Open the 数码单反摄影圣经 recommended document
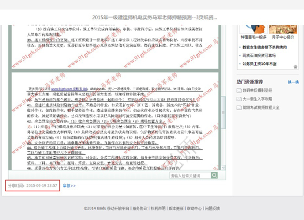 point(257,90)
